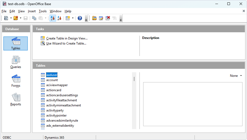The width and height of the screenshot is (247, 140).
Task: Click Dynamics 365 in status bar
Action: click(x=54, y=138)
